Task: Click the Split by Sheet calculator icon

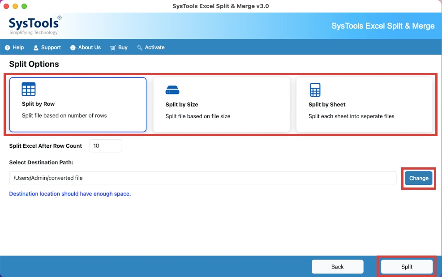Action: click(315, 89)
